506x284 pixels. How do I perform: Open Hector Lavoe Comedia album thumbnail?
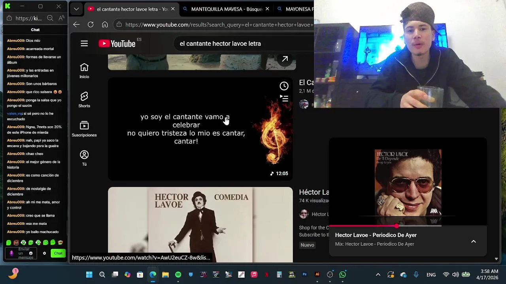point(200,225)
